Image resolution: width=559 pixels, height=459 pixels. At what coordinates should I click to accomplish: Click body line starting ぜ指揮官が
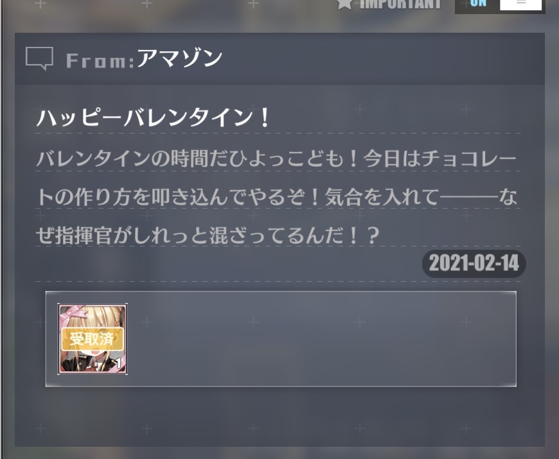pyautogui.click(x=208, y=236)
